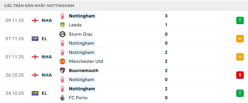
Task: Click the FC Porto crest icon
Action: click(x=62, y=98)
